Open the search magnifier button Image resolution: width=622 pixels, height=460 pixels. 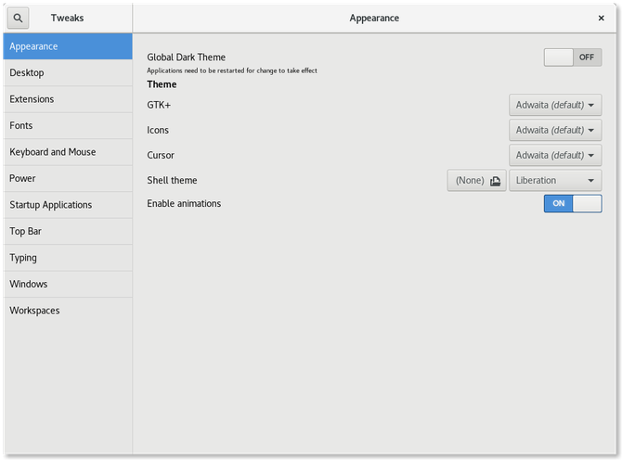click(x=18, y=18)
